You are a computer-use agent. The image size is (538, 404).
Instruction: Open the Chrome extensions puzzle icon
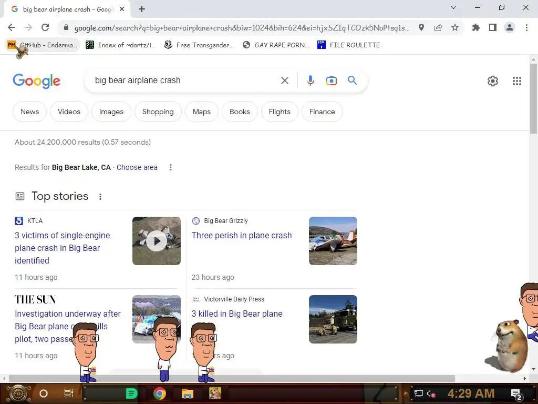click(x=476, y=27)
